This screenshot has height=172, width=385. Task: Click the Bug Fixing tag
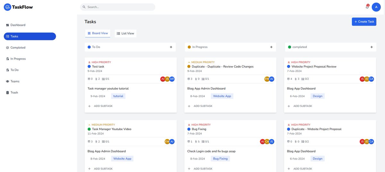coord(220,159)
